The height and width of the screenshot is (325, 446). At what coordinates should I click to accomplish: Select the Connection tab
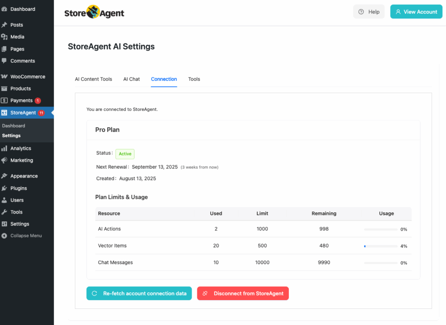pyautogui.click(x=164, y=79)
